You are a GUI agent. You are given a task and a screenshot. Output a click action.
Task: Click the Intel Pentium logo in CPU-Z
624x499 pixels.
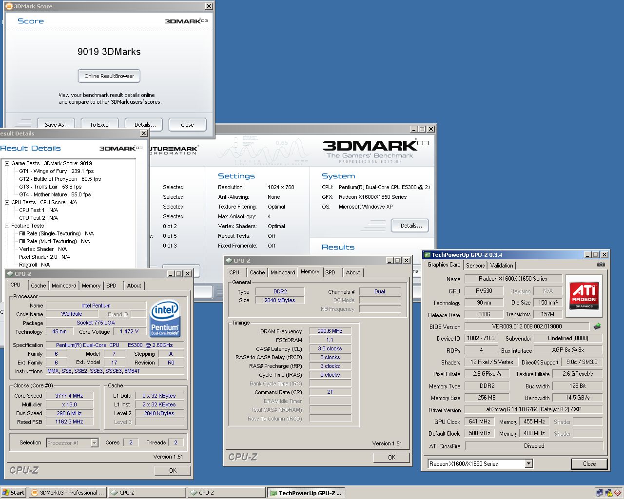[x=165, y=318]
